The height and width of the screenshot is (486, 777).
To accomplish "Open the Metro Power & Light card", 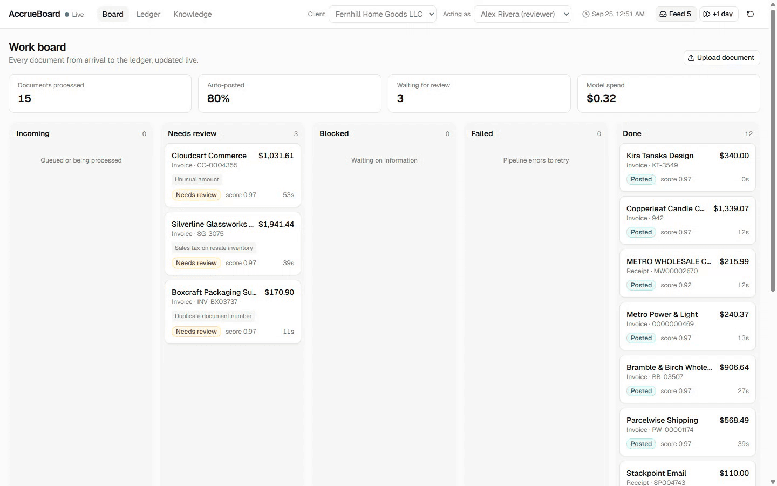I will coord(687,326).
